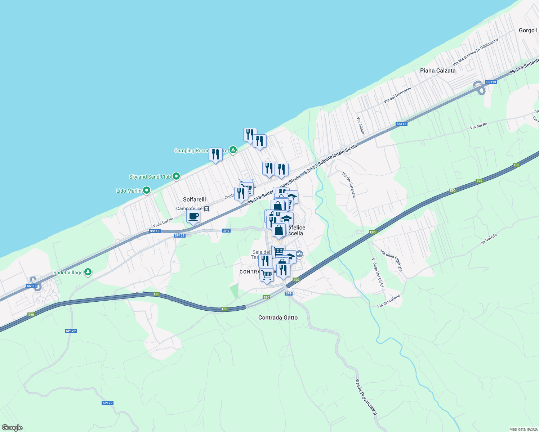The width and height of the screenshot is (539, 432).
Task: Select the Sky and Sand Club green marker
Action: pyautogui.click(x=175, y=176)
